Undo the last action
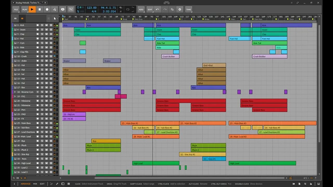Image resolution: width=333 pixels, height=187 pixels. (157, 9)
